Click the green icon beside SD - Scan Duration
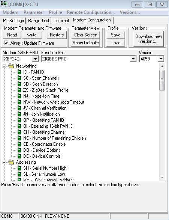This screenshot has width=169, height=220. click(19, 84)
